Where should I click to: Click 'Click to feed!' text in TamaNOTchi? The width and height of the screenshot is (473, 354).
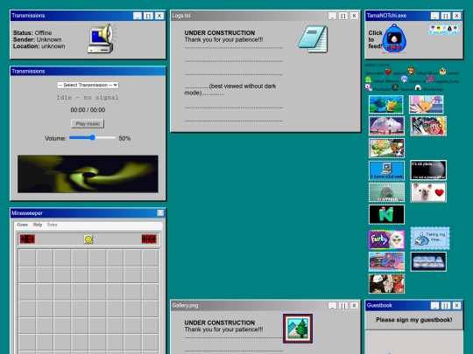pos(375,39)
